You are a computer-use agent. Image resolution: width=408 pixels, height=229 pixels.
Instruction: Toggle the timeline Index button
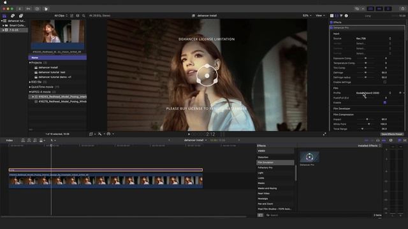(x=10, y=140)
